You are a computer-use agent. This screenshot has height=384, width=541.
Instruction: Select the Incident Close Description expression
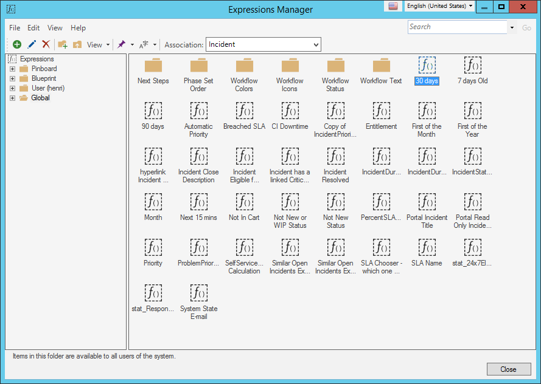coord(199,166)
